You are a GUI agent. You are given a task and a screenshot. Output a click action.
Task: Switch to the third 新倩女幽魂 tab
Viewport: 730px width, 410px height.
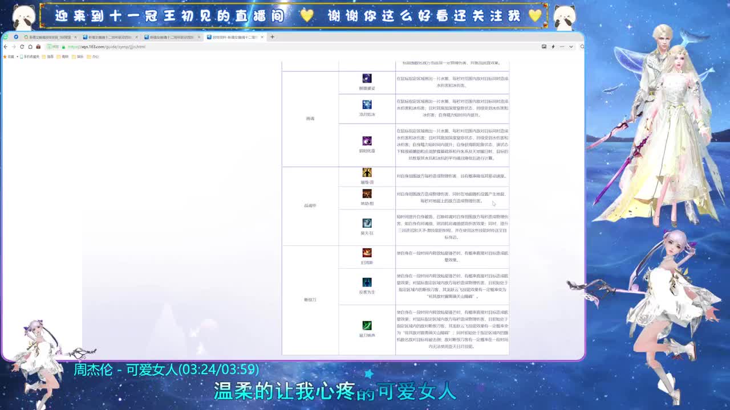(172, 37)
